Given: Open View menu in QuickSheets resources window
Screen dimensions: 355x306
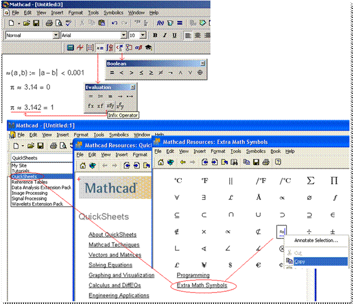Looking at the screenshot, I should click(106, 155).
